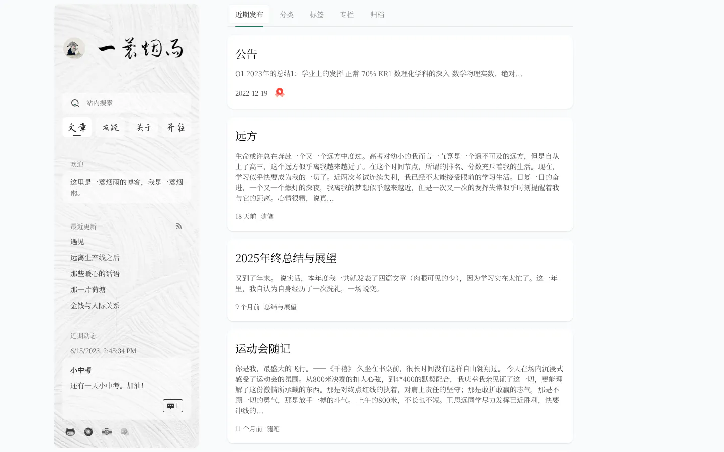The image size is (724, 452).
Task: Click the 随笔 category under 运动会随记
Action: click(273, 429)
